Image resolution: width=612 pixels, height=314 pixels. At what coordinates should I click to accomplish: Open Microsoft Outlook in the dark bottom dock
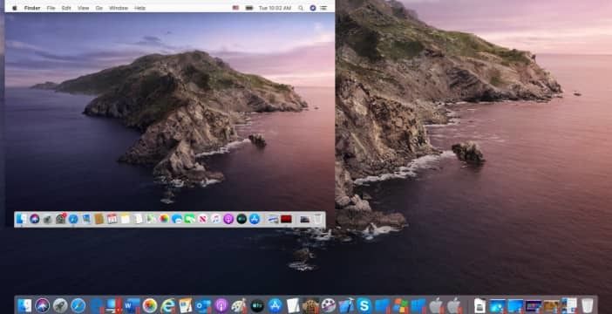pyautogui.click(x=203, y=305)
